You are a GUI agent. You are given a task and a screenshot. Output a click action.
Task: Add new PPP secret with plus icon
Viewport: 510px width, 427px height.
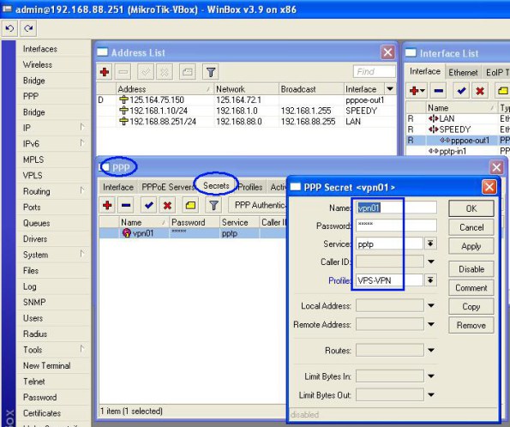pyautogui.click(x=107, y=205)
